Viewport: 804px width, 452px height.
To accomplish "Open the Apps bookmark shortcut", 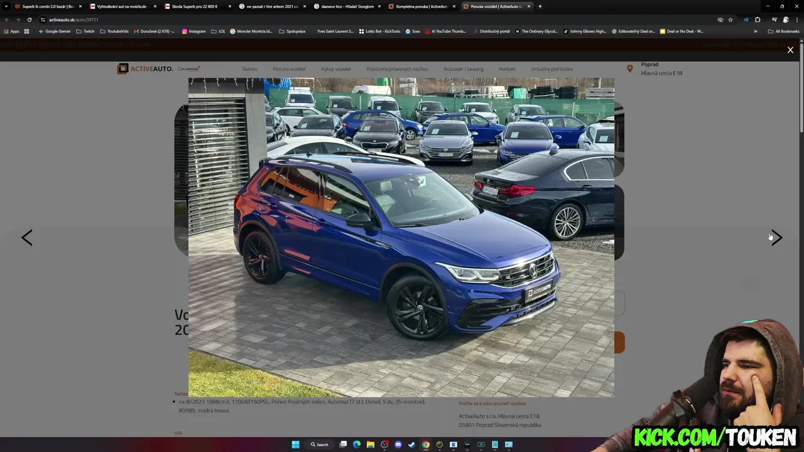I will click(12, 31).
